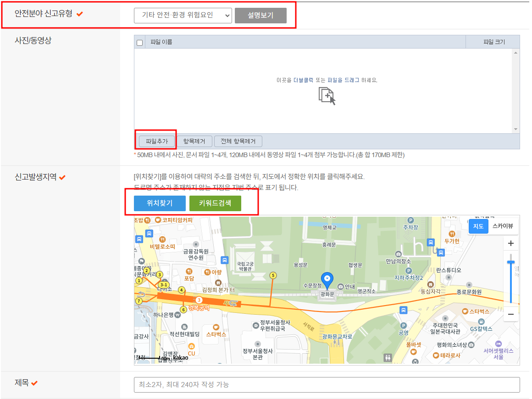Click the 전체 항목제거 button
The image size is (532, 399).
click(x=238, y=141)
